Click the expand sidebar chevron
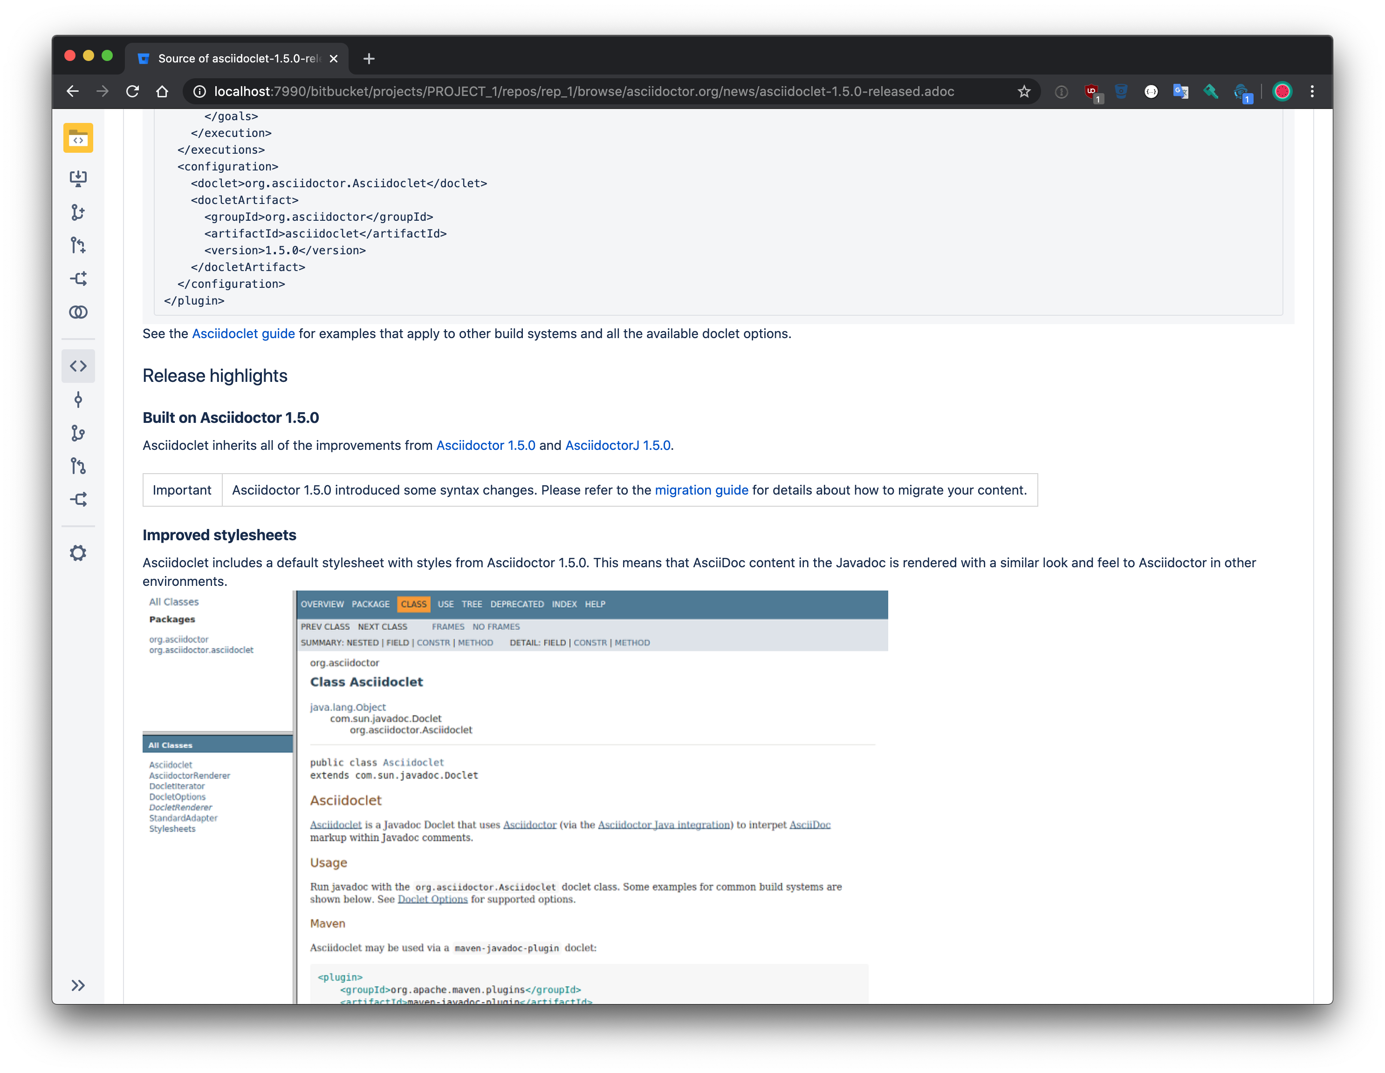This screenshot has height=1073, width=1385. click(x=76, y=986)
